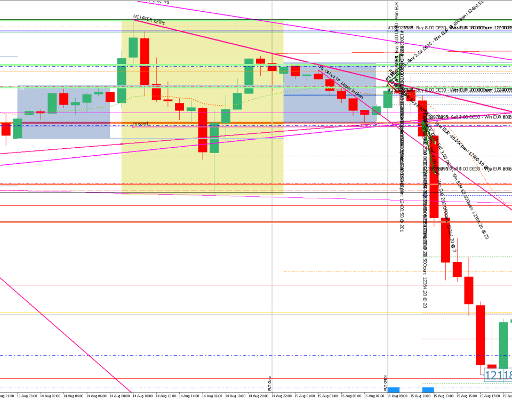
Task: Click the 13 Aug 23:00 time axis label
Action: (x=27, y=396)
